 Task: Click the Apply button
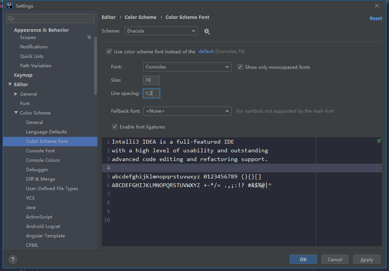click(x=367, y=259)
